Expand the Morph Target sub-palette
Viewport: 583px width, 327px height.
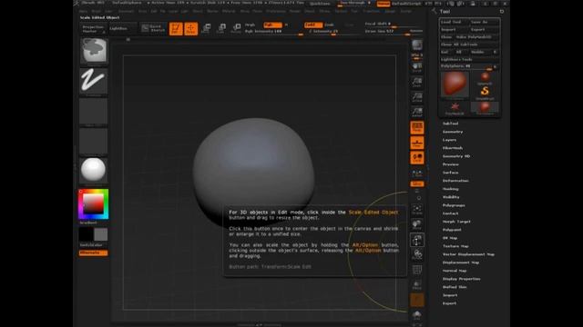coord(456,222)
